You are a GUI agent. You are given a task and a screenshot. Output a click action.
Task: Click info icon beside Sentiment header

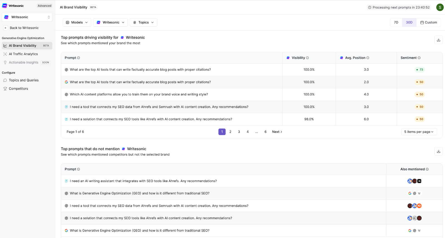pyautogui.click(x=419, y=58)
